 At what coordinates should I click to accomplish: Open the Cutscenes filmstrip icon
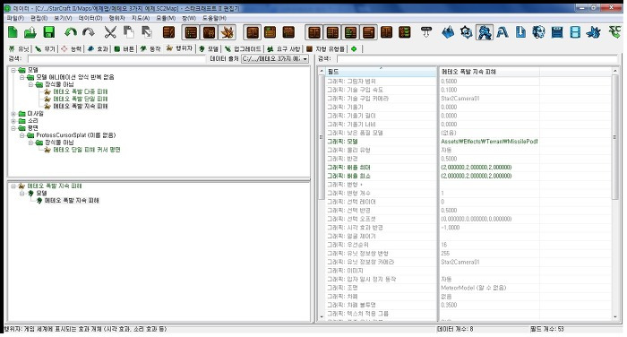pos(575,32)
